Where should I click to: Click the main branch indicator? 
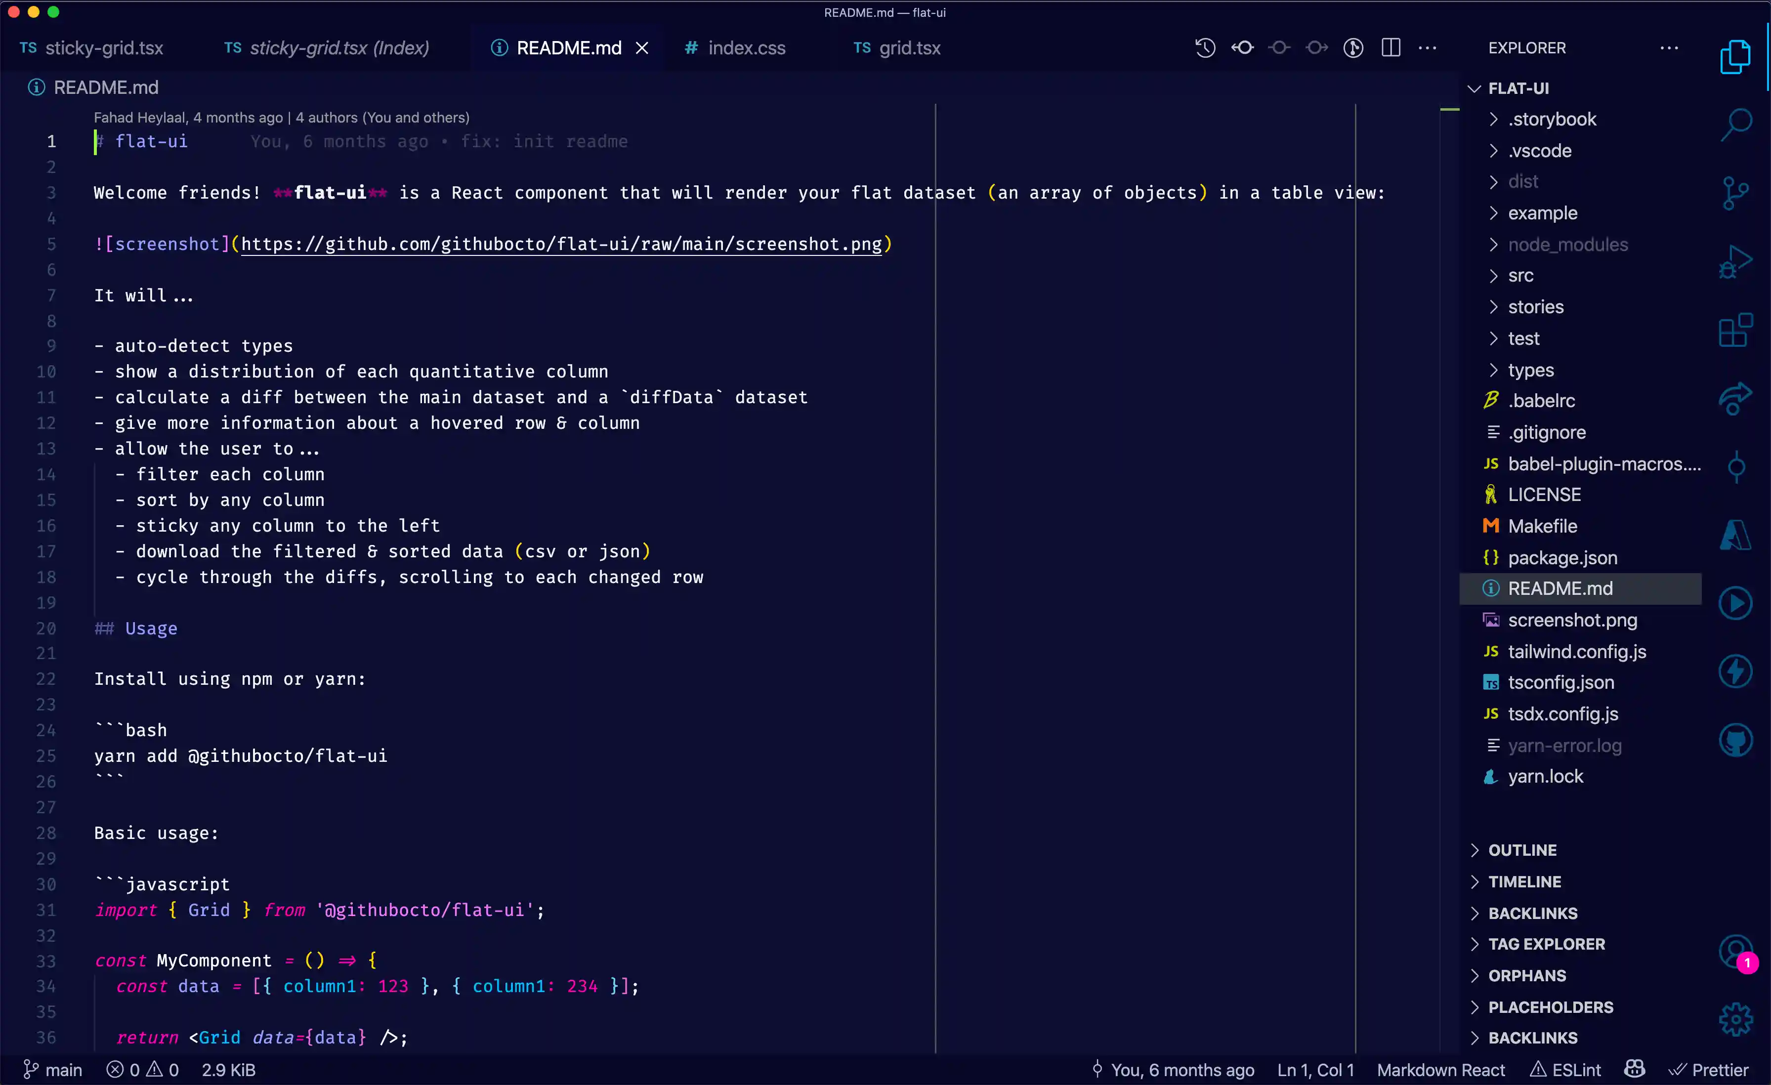click(x=54, y=1070)
